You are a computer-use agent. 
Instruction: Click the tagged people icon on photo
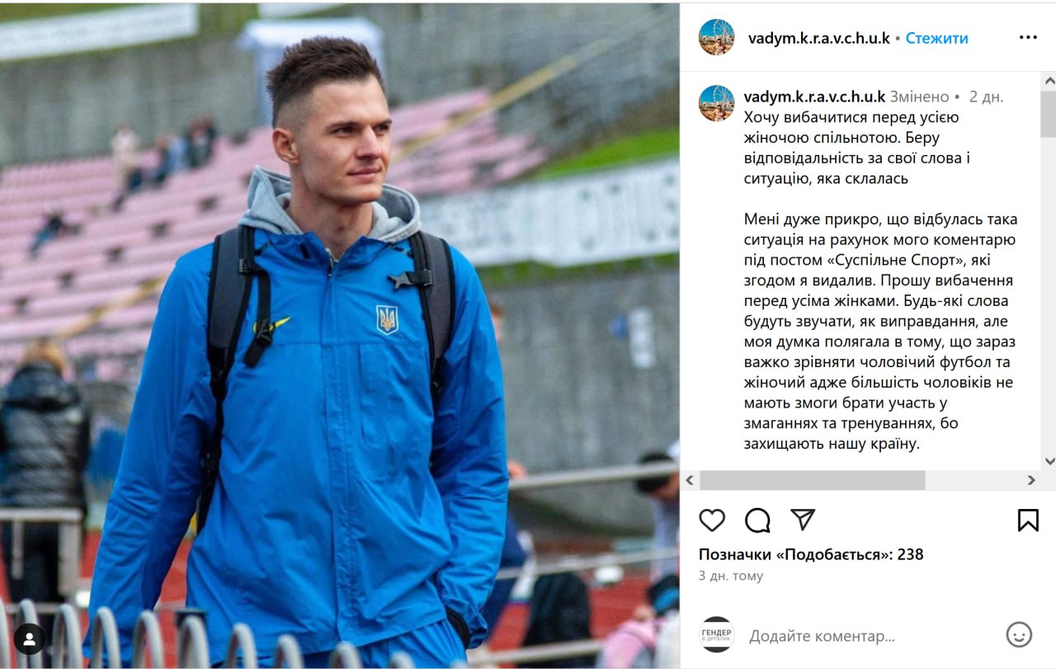coord(29,638)
